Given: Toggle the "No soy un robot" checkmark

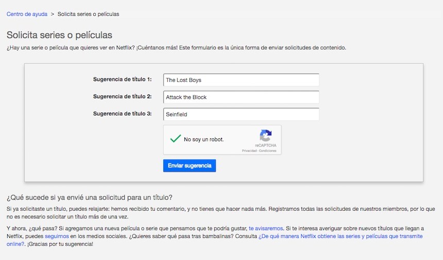Looking at the screenshot, I should (175, 139).
